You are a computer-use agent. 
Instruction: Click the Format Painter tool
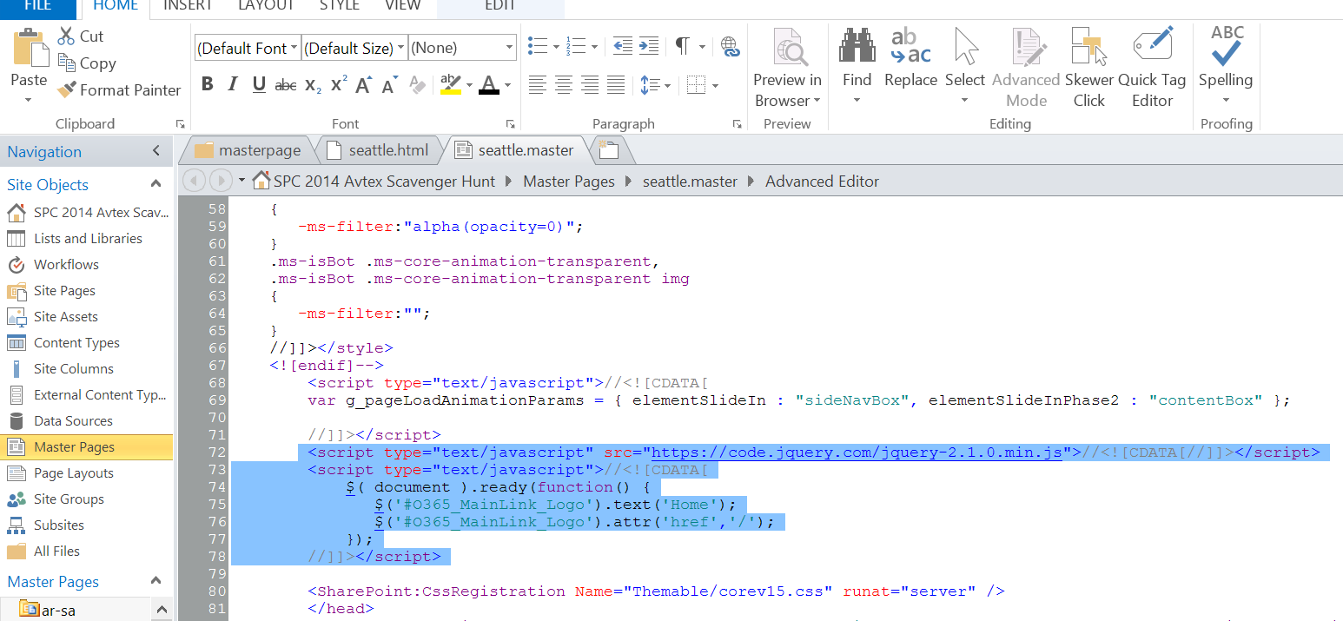point(119,90)
